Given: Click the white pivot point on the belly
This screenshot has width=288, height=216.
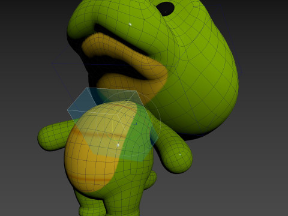Looking at the screenshot, I should pos(118,145).
